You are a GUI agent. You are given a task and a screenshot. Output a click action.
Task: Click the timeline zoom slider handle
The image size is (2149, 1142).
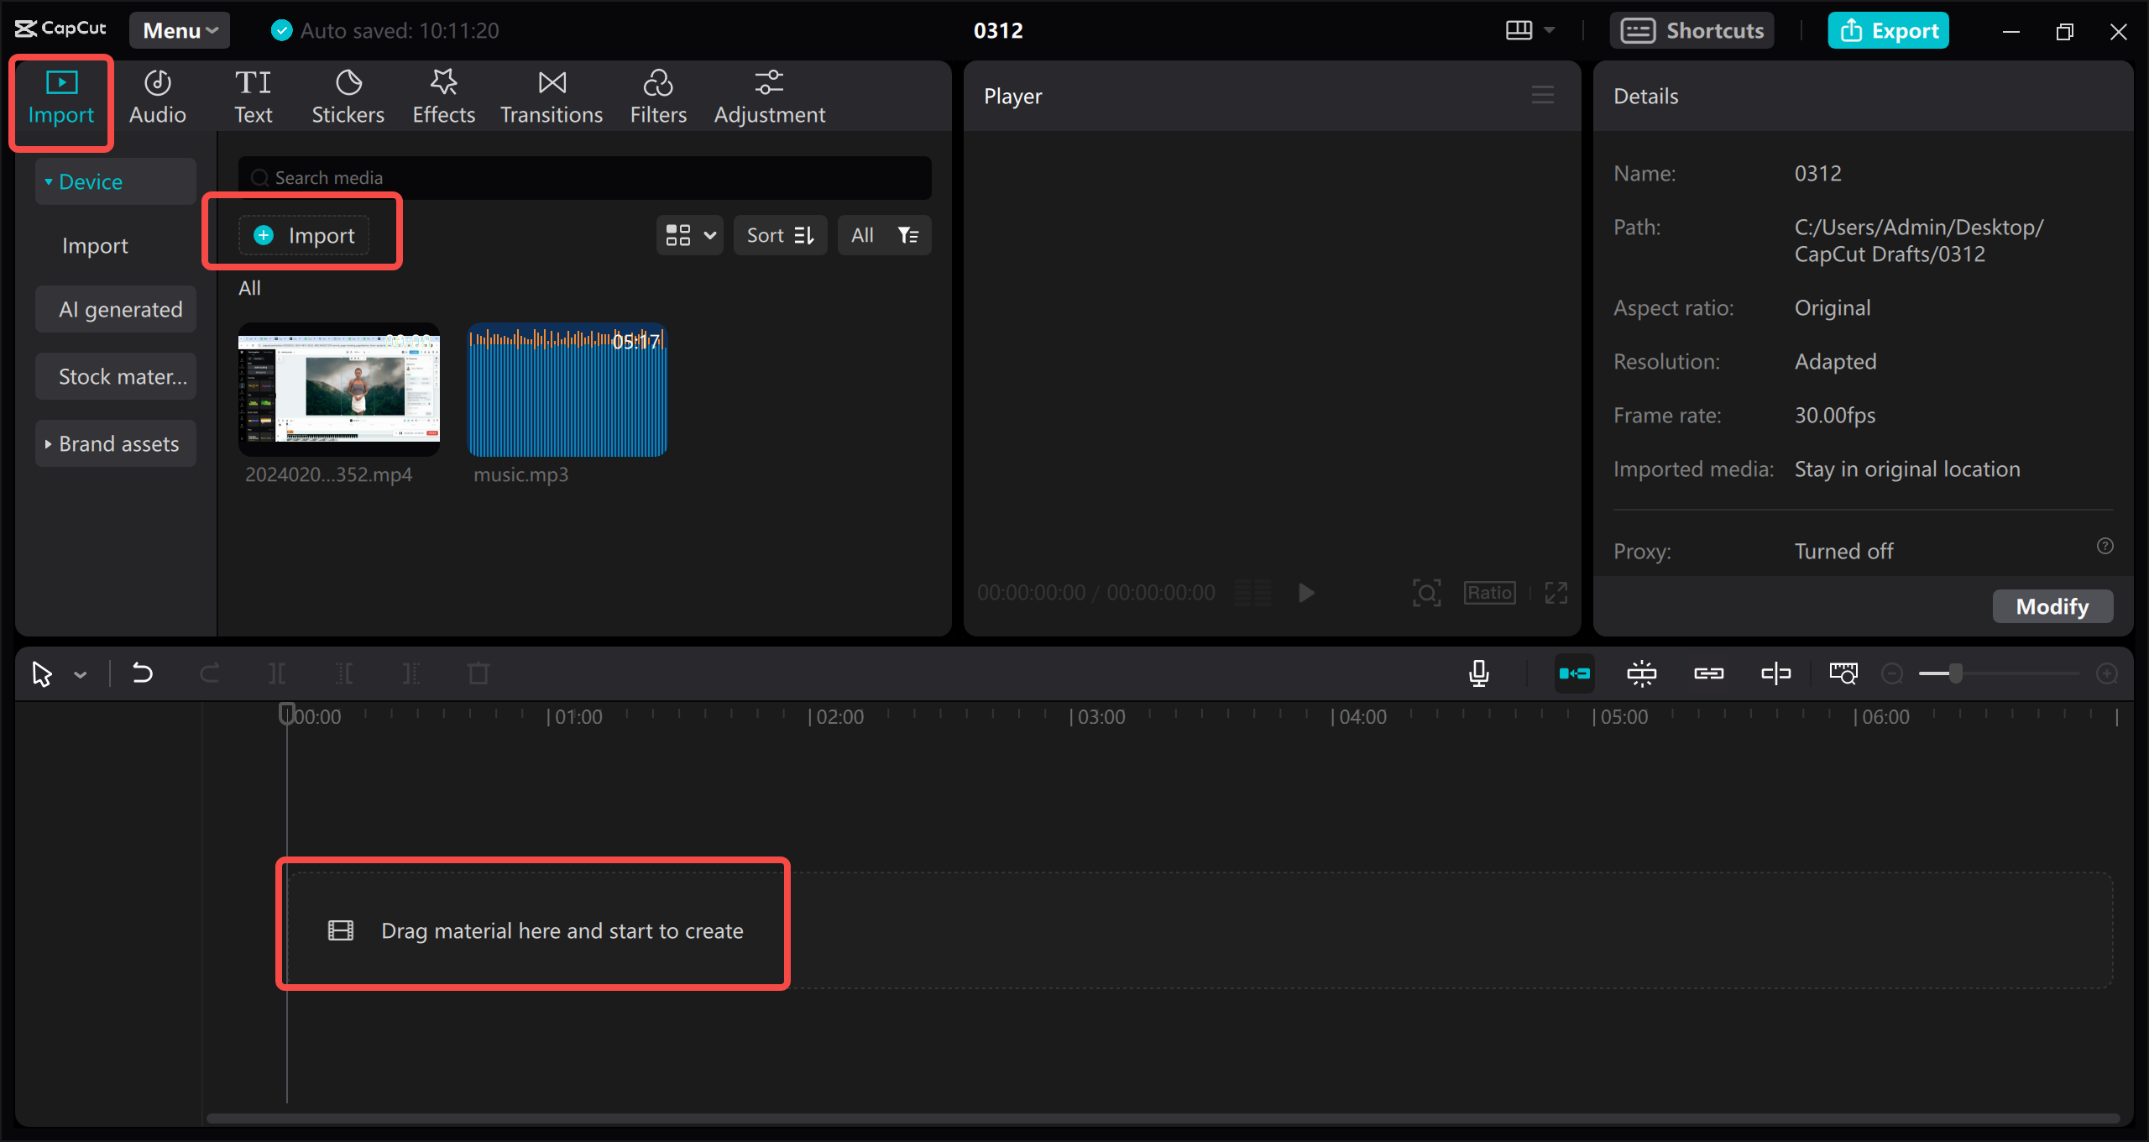tap(1956, 673)
